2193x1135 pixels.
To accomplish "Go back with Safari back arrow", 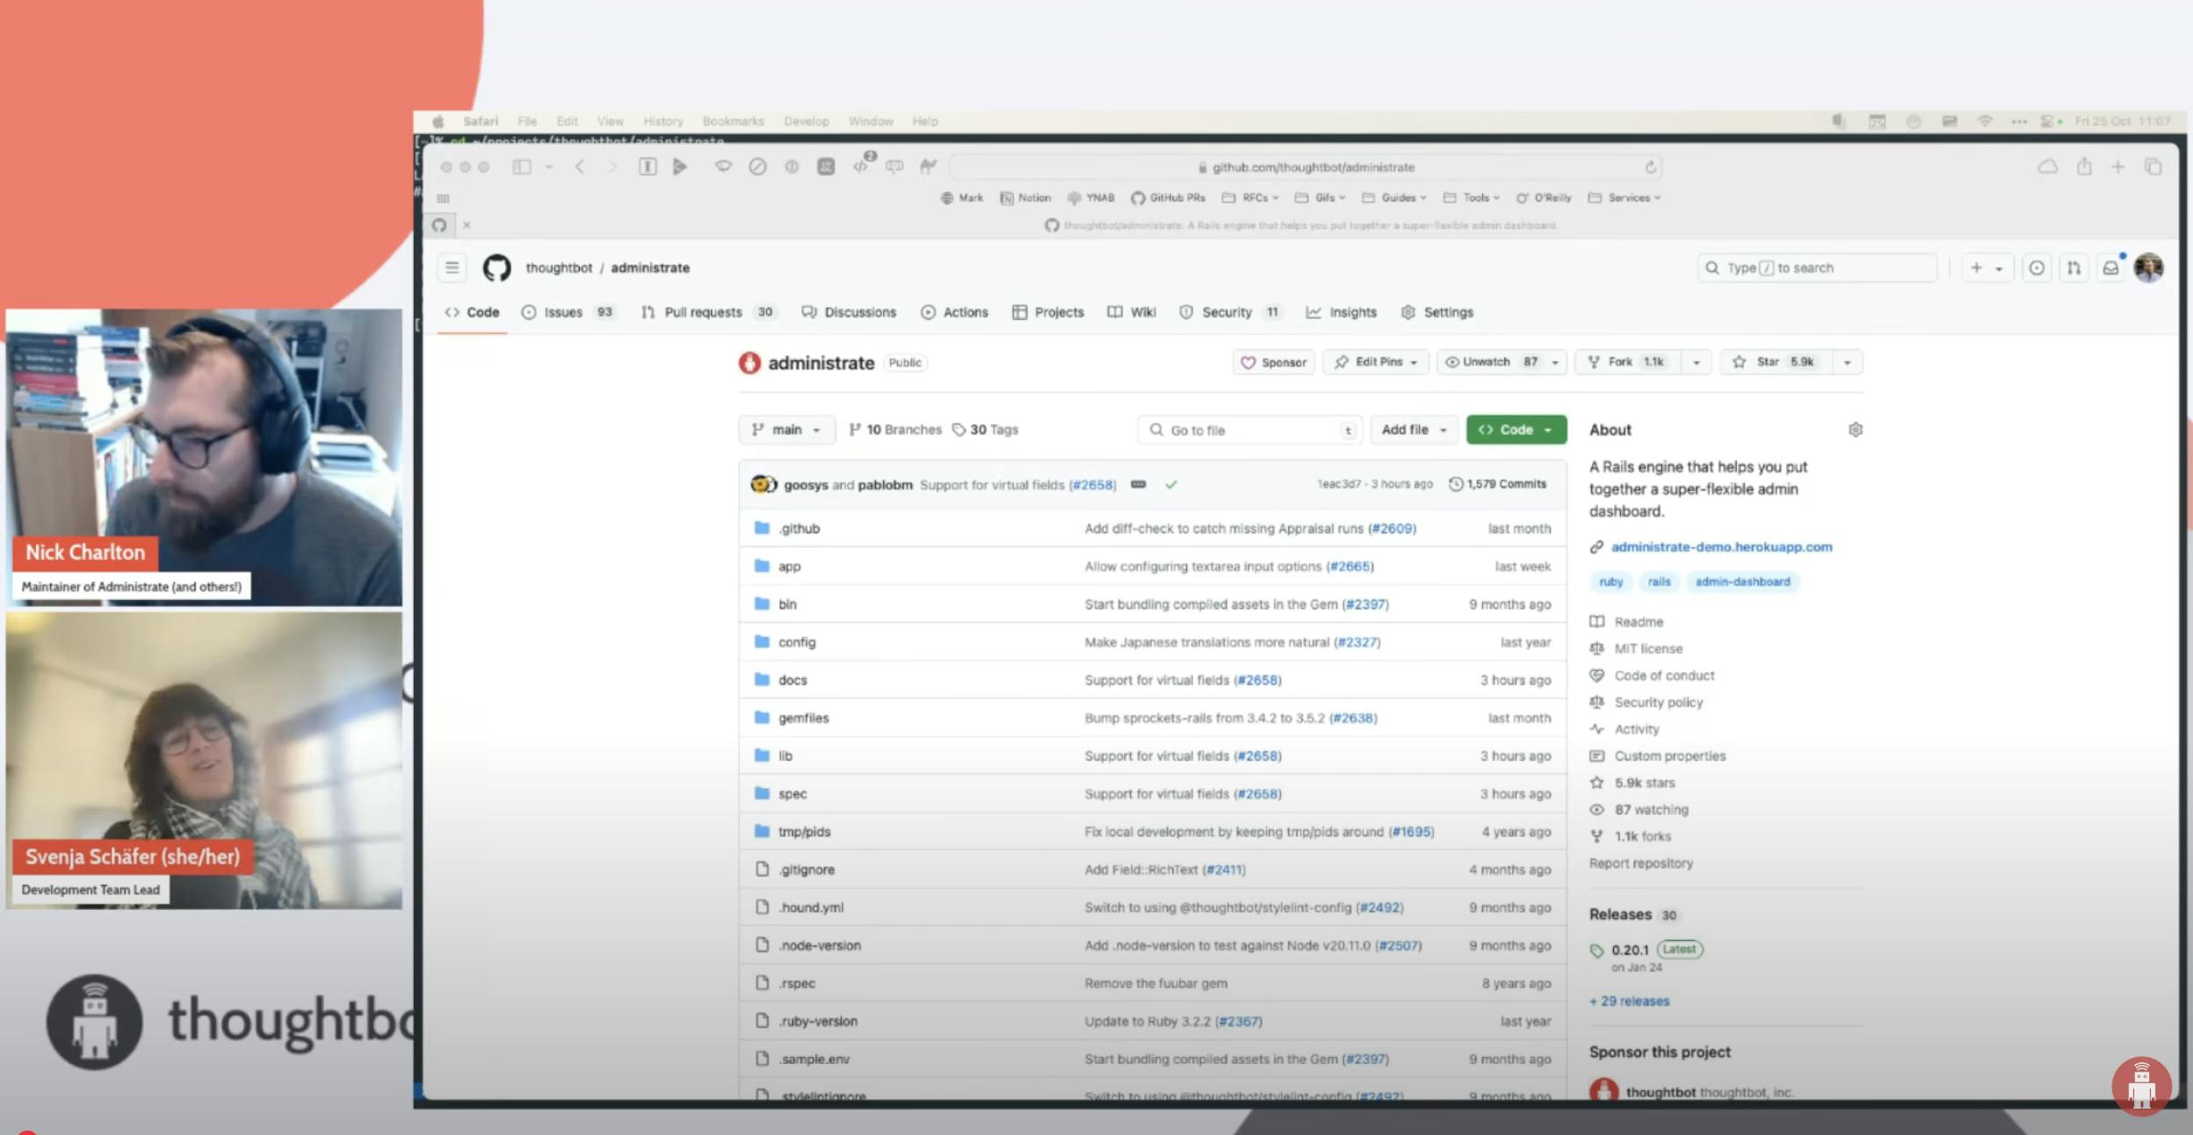I will [x=580, y=166].
